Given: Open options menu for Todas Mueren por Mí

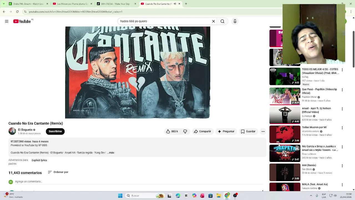Looking at the screenshot, I should pos(342,128).
